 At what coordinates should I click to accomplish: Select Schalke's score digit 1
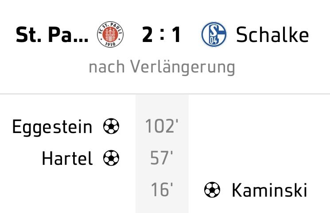tap(176, 35)
